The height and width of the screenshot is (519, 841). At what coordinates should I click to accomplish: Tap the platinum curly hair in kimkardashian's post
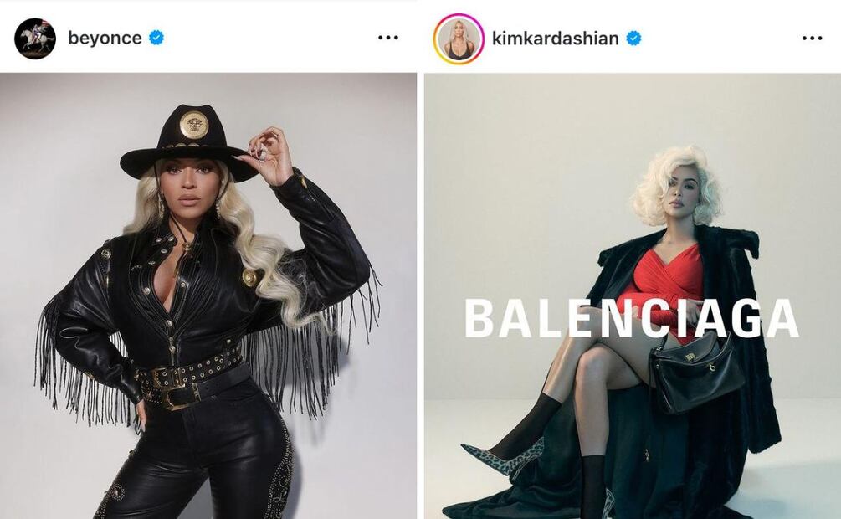(x=677, y=185)
